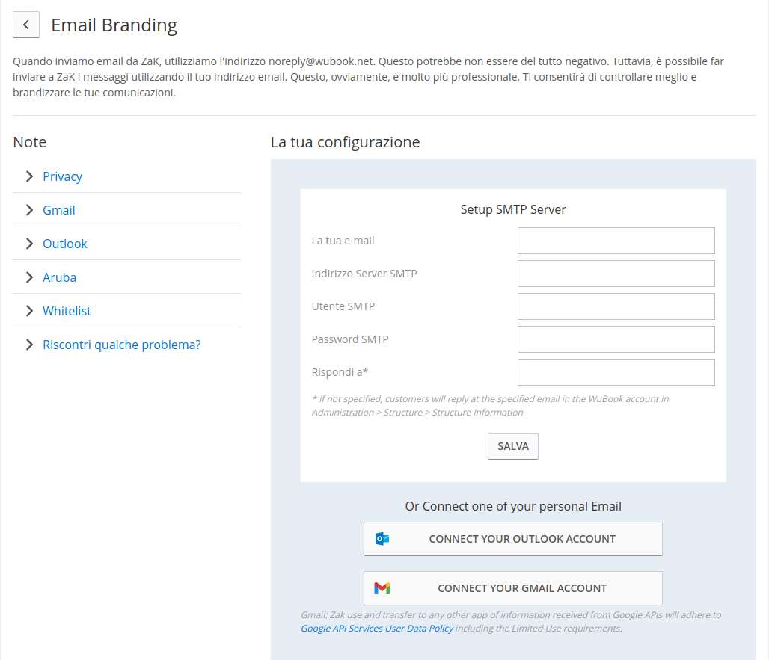Go back using the arrow button
The width and height of the screenshot is (769, 660).
[26, 25]
